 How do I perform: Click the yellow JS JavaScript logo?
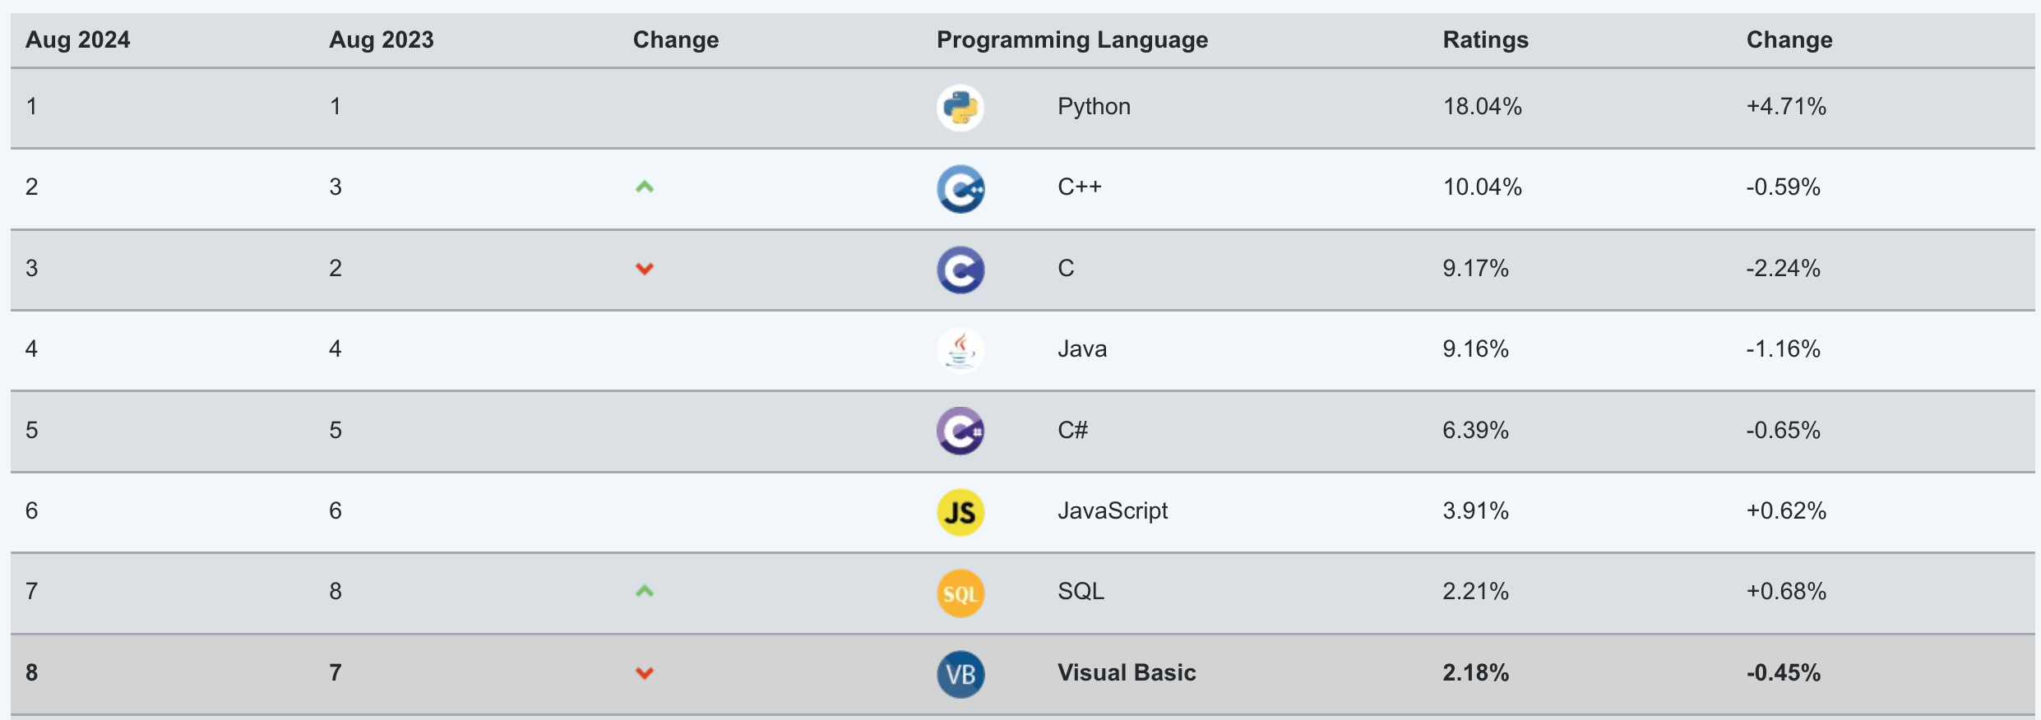[x=960, y=512]
